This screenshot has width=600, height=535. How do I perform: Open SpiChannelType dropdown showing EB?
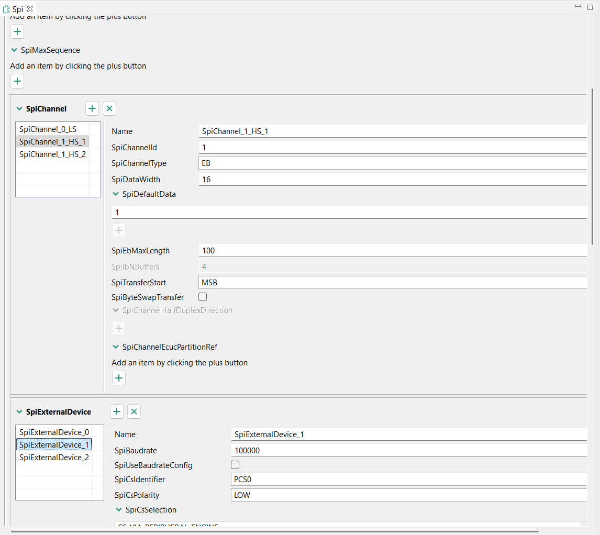[393, 163]
